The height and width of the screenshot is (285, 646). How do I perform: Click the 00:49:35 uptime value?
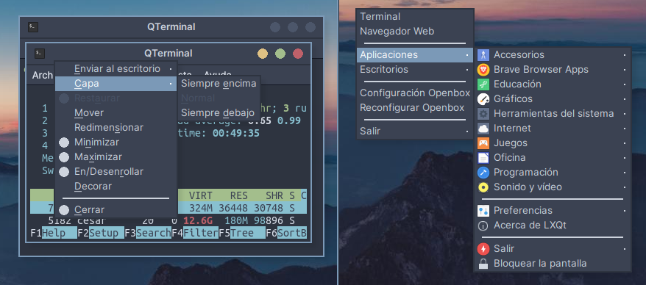click(236, 133)
